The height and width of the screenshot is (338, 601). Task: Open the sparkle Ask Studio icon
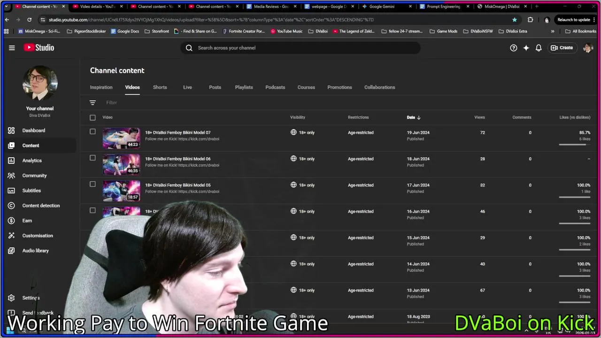pos(526,48)
